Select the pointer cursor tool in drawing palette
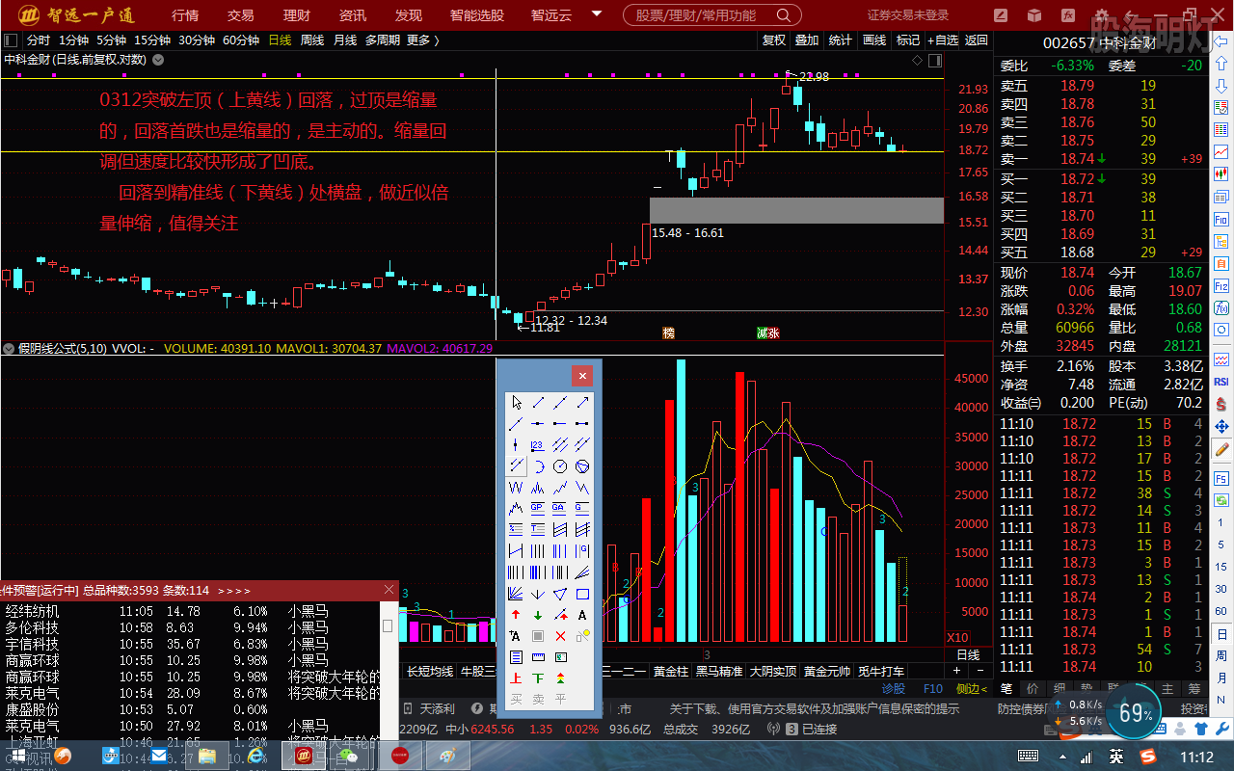 pos(516,401)
